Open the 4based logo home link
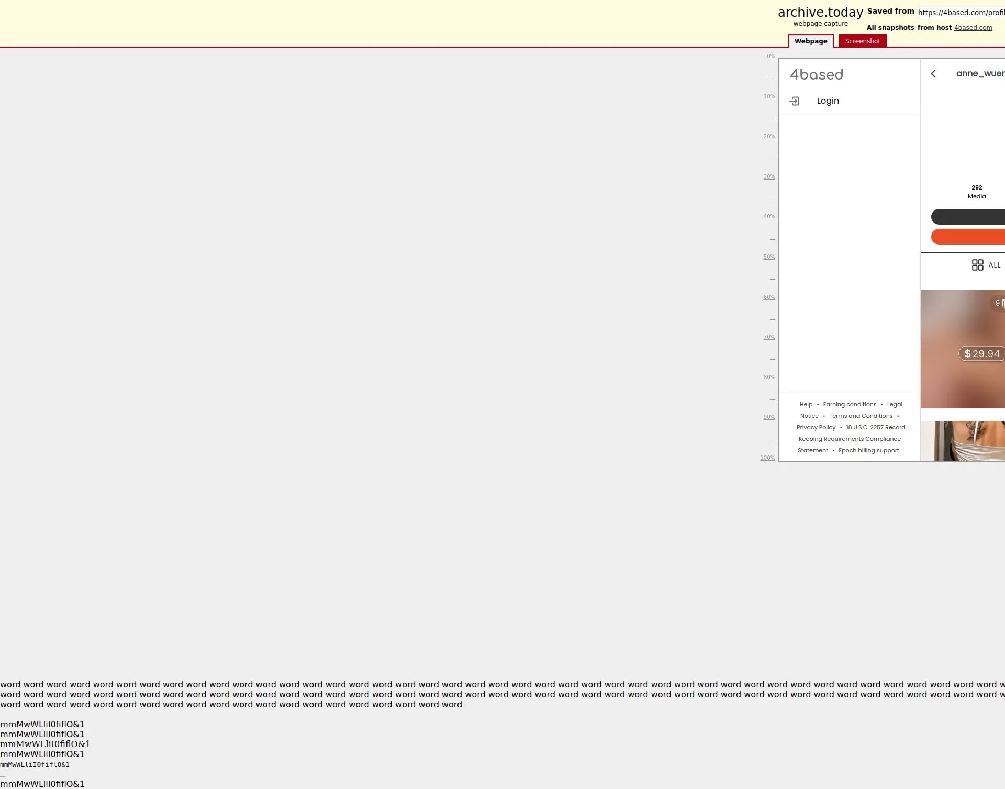 pos(816,75)
